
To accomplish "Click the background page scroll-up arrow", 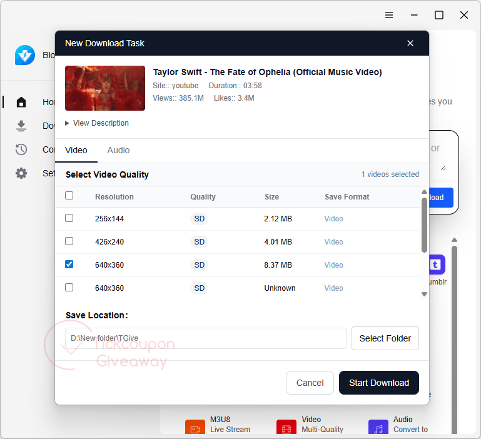I will [x=454, y=240].
